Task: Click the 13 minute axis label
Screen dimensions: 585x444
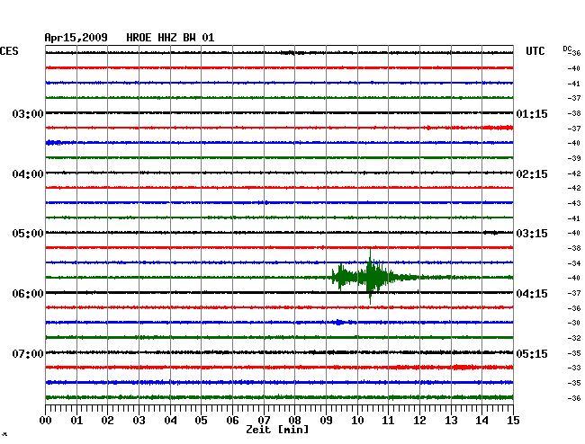Action: (x=451, y=421)
